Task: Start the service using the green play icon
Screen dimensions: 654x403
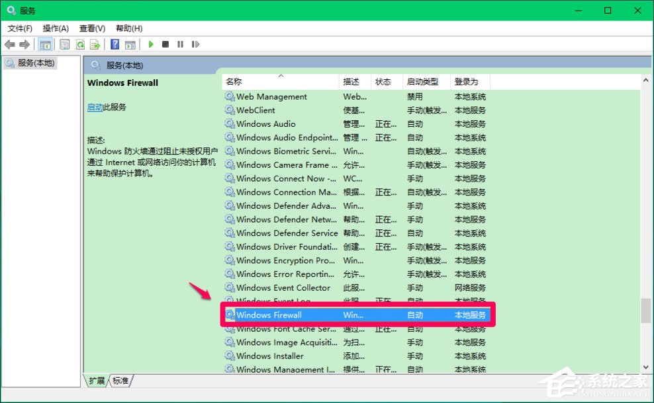Action: [x=150, y=44]
